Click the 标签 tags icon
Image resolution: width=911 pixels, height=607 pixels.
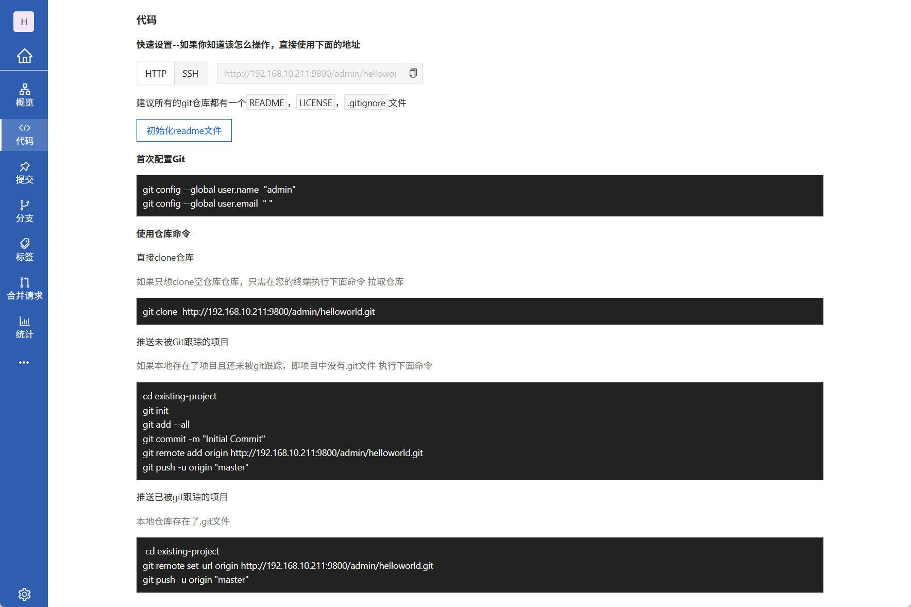pyautogui.click(x=24, y=249)
